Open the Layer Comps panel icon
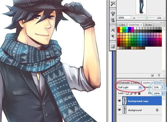Viewport: 167px width, 122px height. tap(113, 46)
